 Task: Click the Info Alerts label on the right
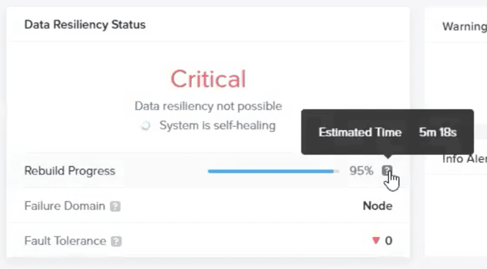(464, 159)
